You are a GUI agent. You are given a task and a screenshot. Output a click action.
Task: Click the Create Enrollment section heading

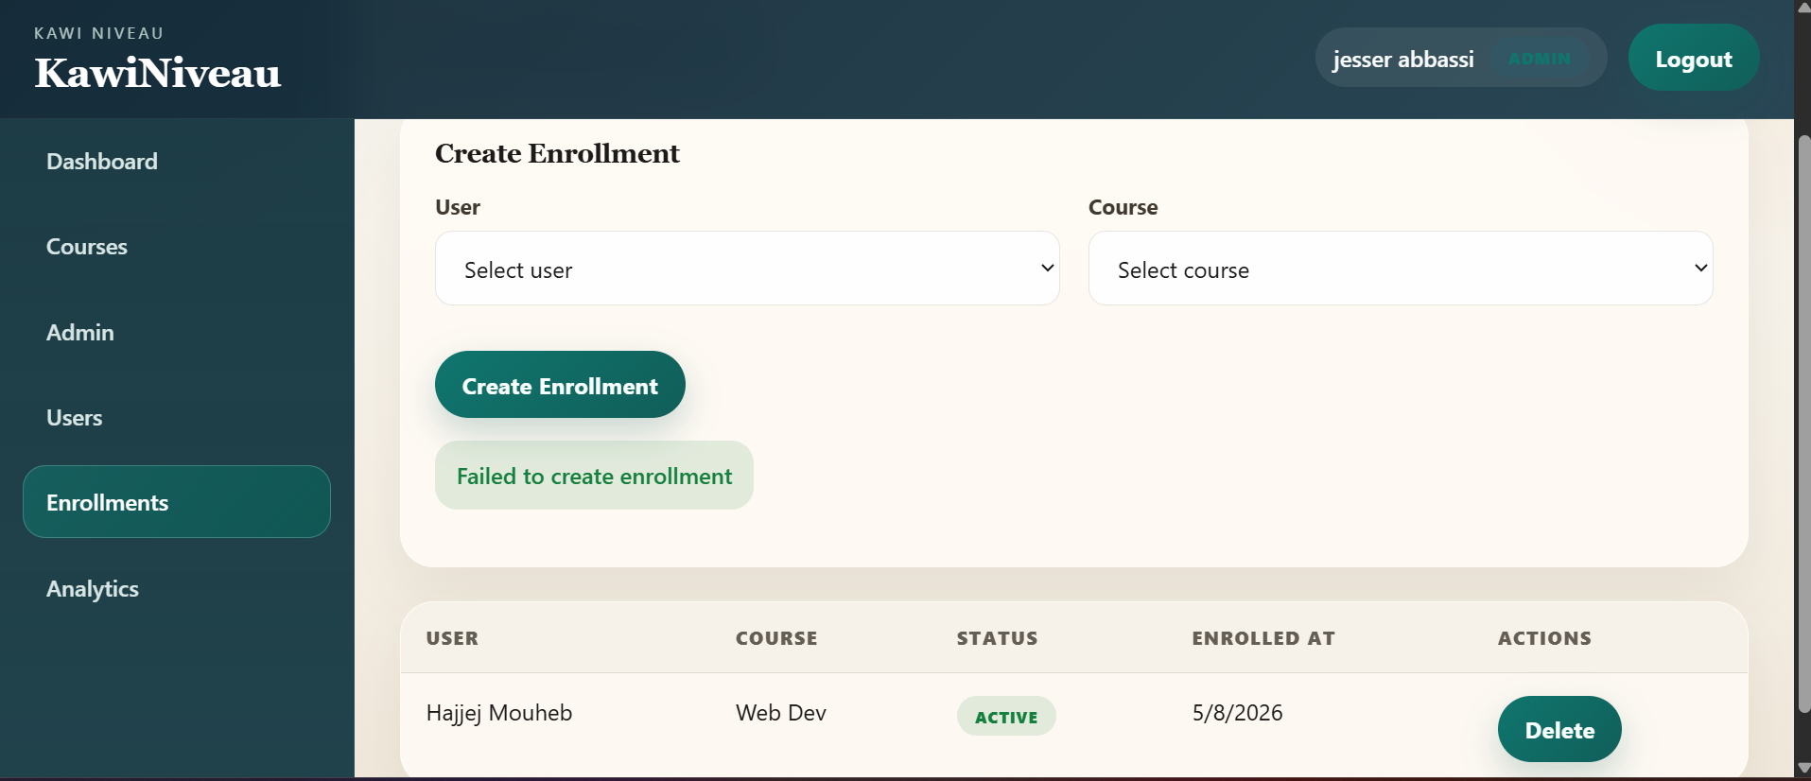[x=557, y=153]
